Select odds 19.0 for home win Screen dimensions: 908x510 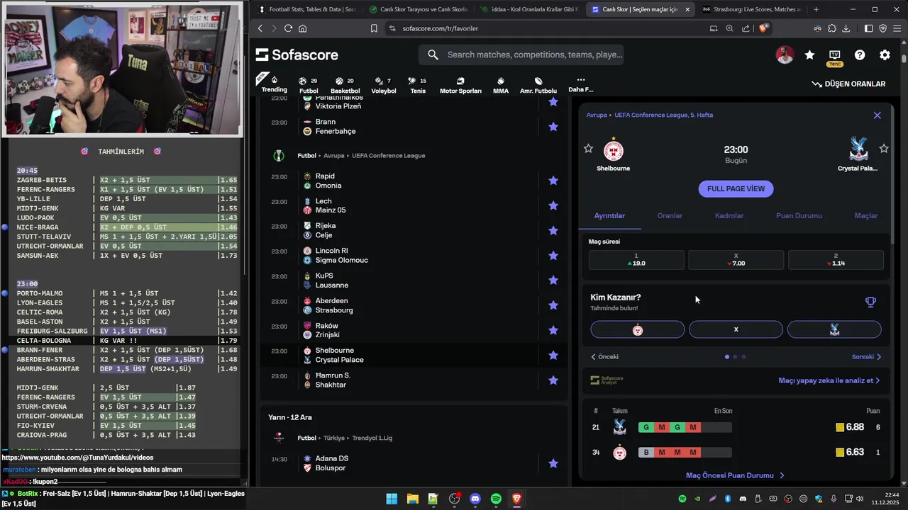(636, 260)
